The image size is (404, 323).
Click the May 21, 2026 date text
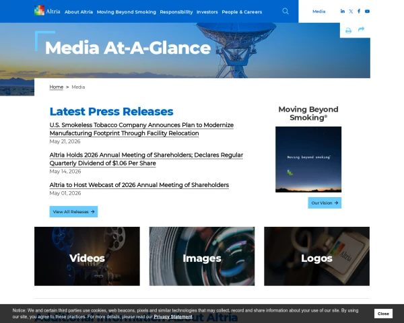point(65,141)
